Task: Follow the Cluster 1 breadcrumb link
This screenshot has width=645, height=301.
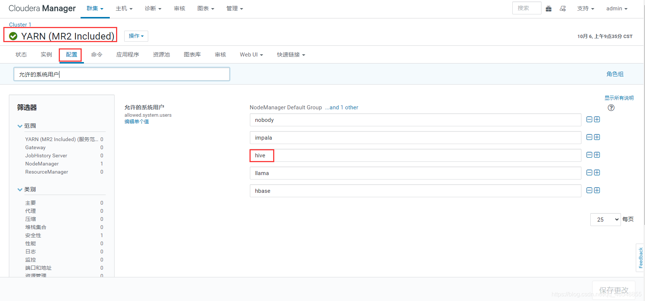Action: click(20, 25)
